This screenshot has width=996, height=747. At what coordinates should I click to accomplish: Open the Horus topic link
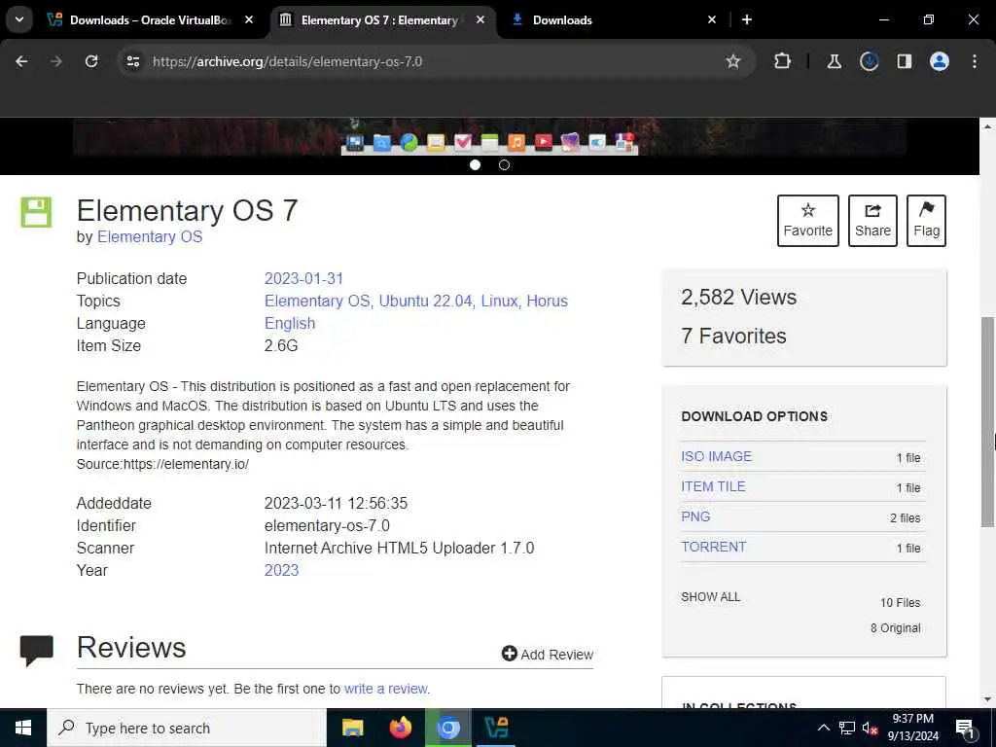point(547,302)
